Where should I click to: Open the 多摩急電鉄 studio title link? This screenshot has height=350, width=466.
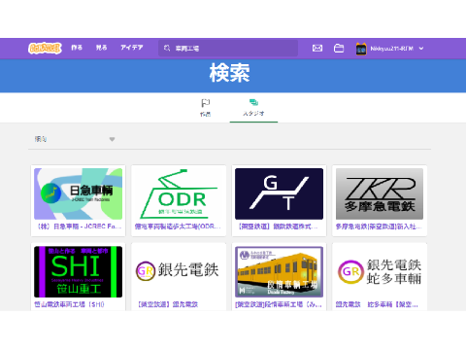[379, 227]
